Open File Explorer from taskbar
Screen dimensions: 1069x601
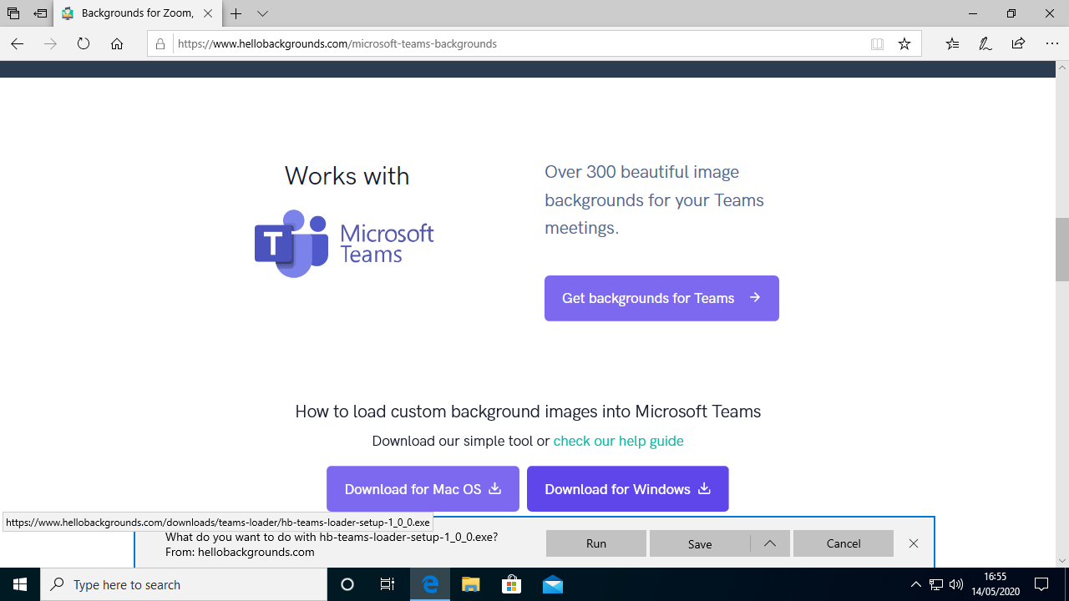[x=471, y=584]
